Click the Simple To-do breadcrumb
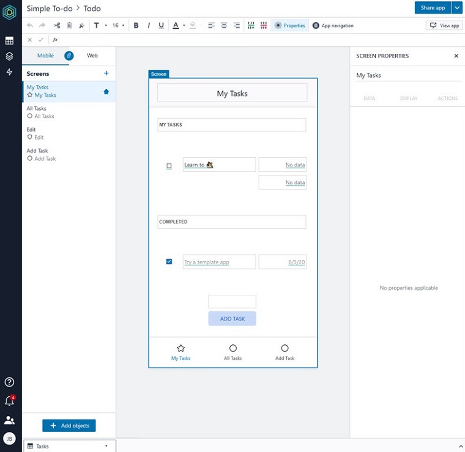 click(50, 9)
